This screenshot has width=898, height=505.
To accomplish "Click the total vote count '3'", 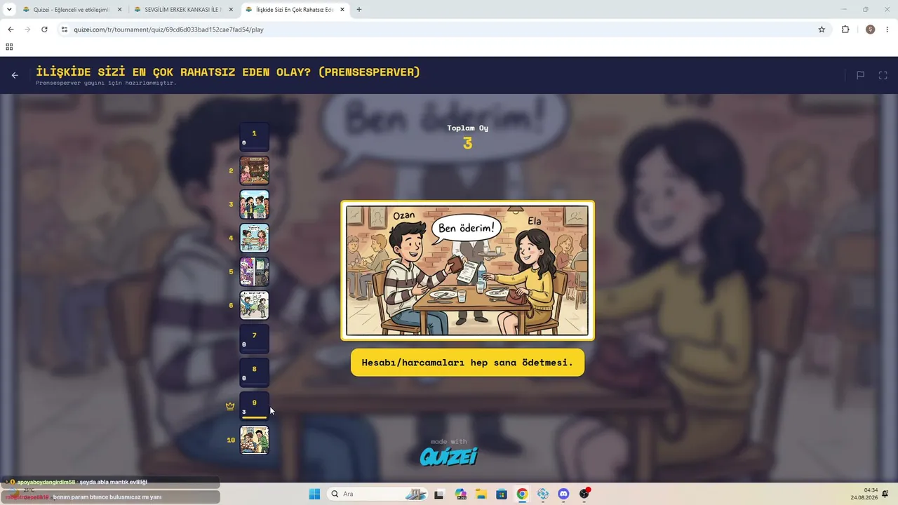I will tap(468, 144).
